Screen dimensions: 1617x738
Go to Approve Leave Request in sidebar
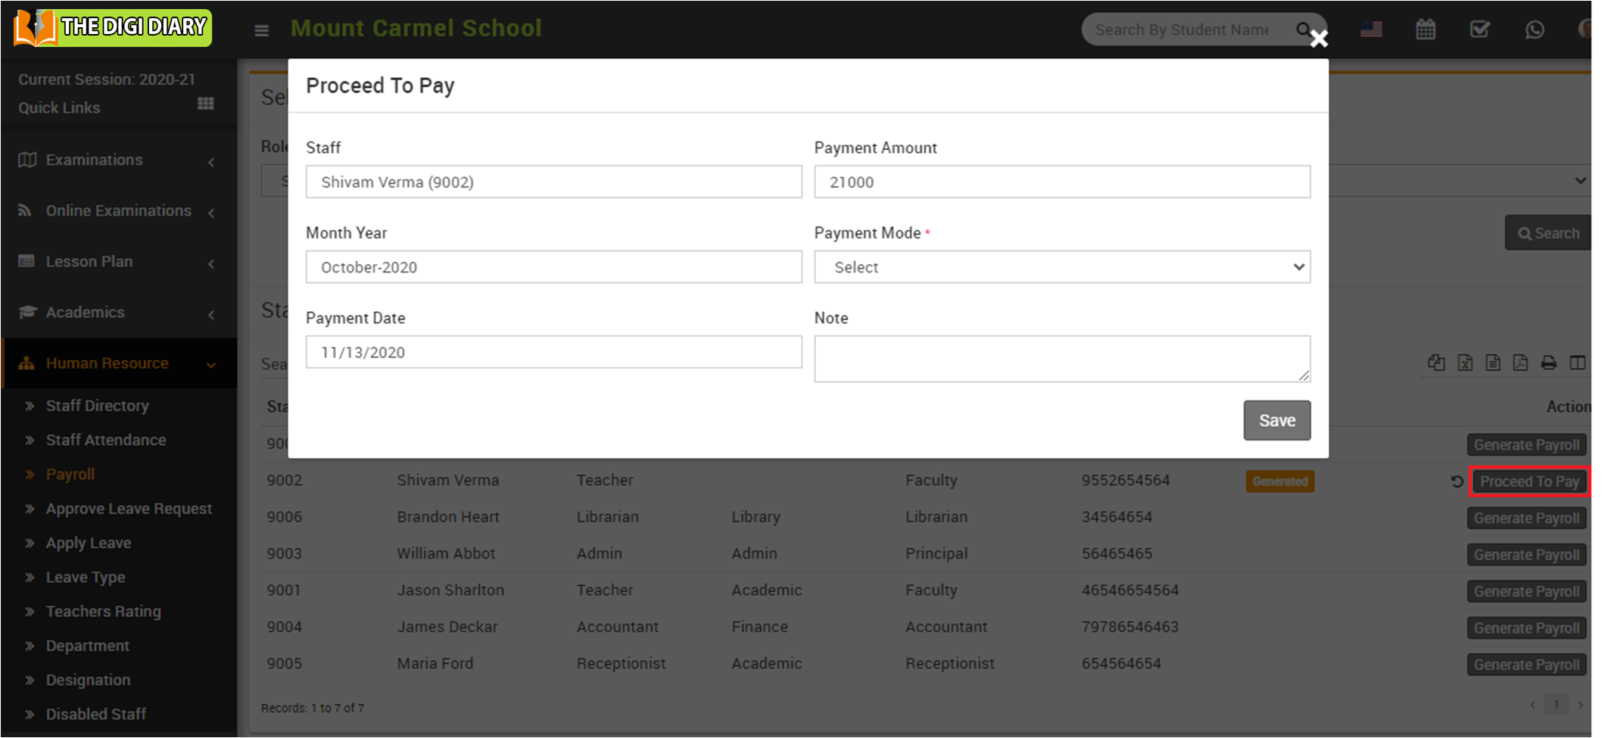coord(129,509)
